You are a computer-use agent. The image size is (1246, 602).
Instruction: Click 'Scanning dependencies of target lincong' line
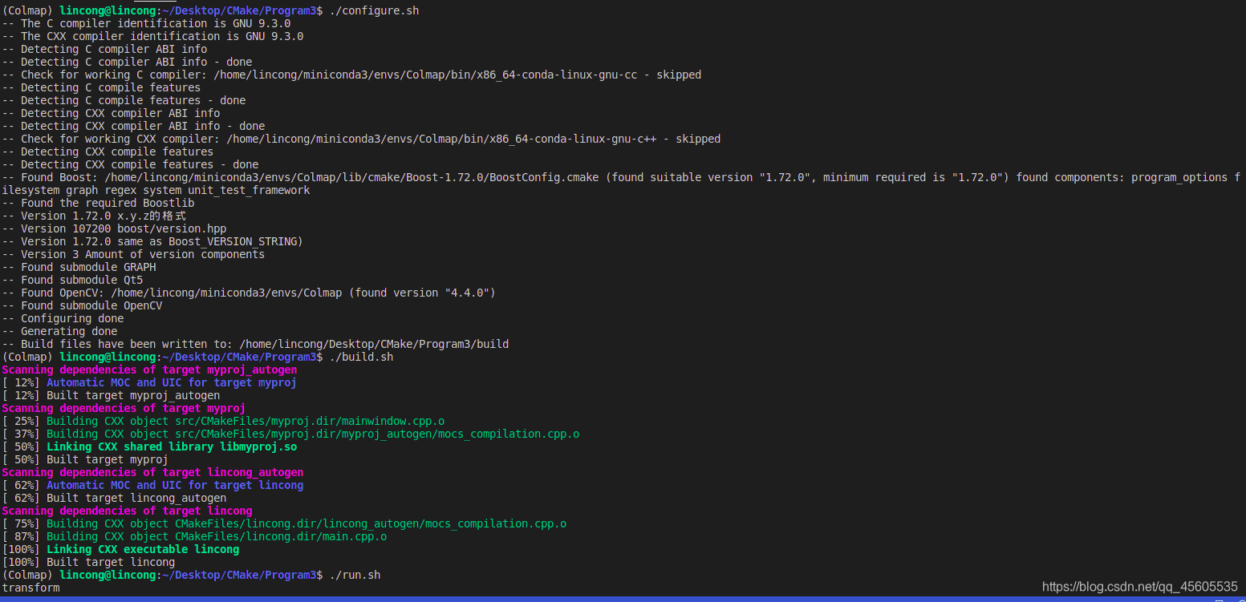127,511
